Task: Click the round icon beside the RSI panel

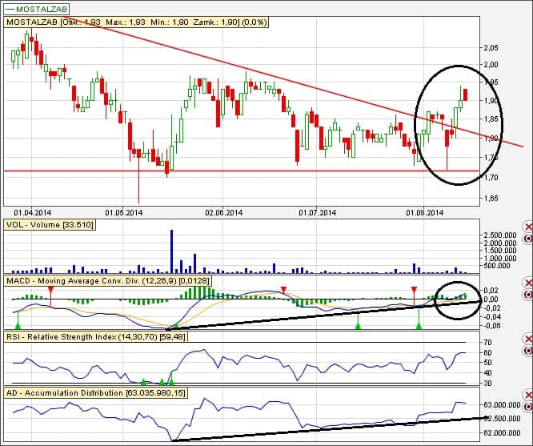Action: coord(527,351)
